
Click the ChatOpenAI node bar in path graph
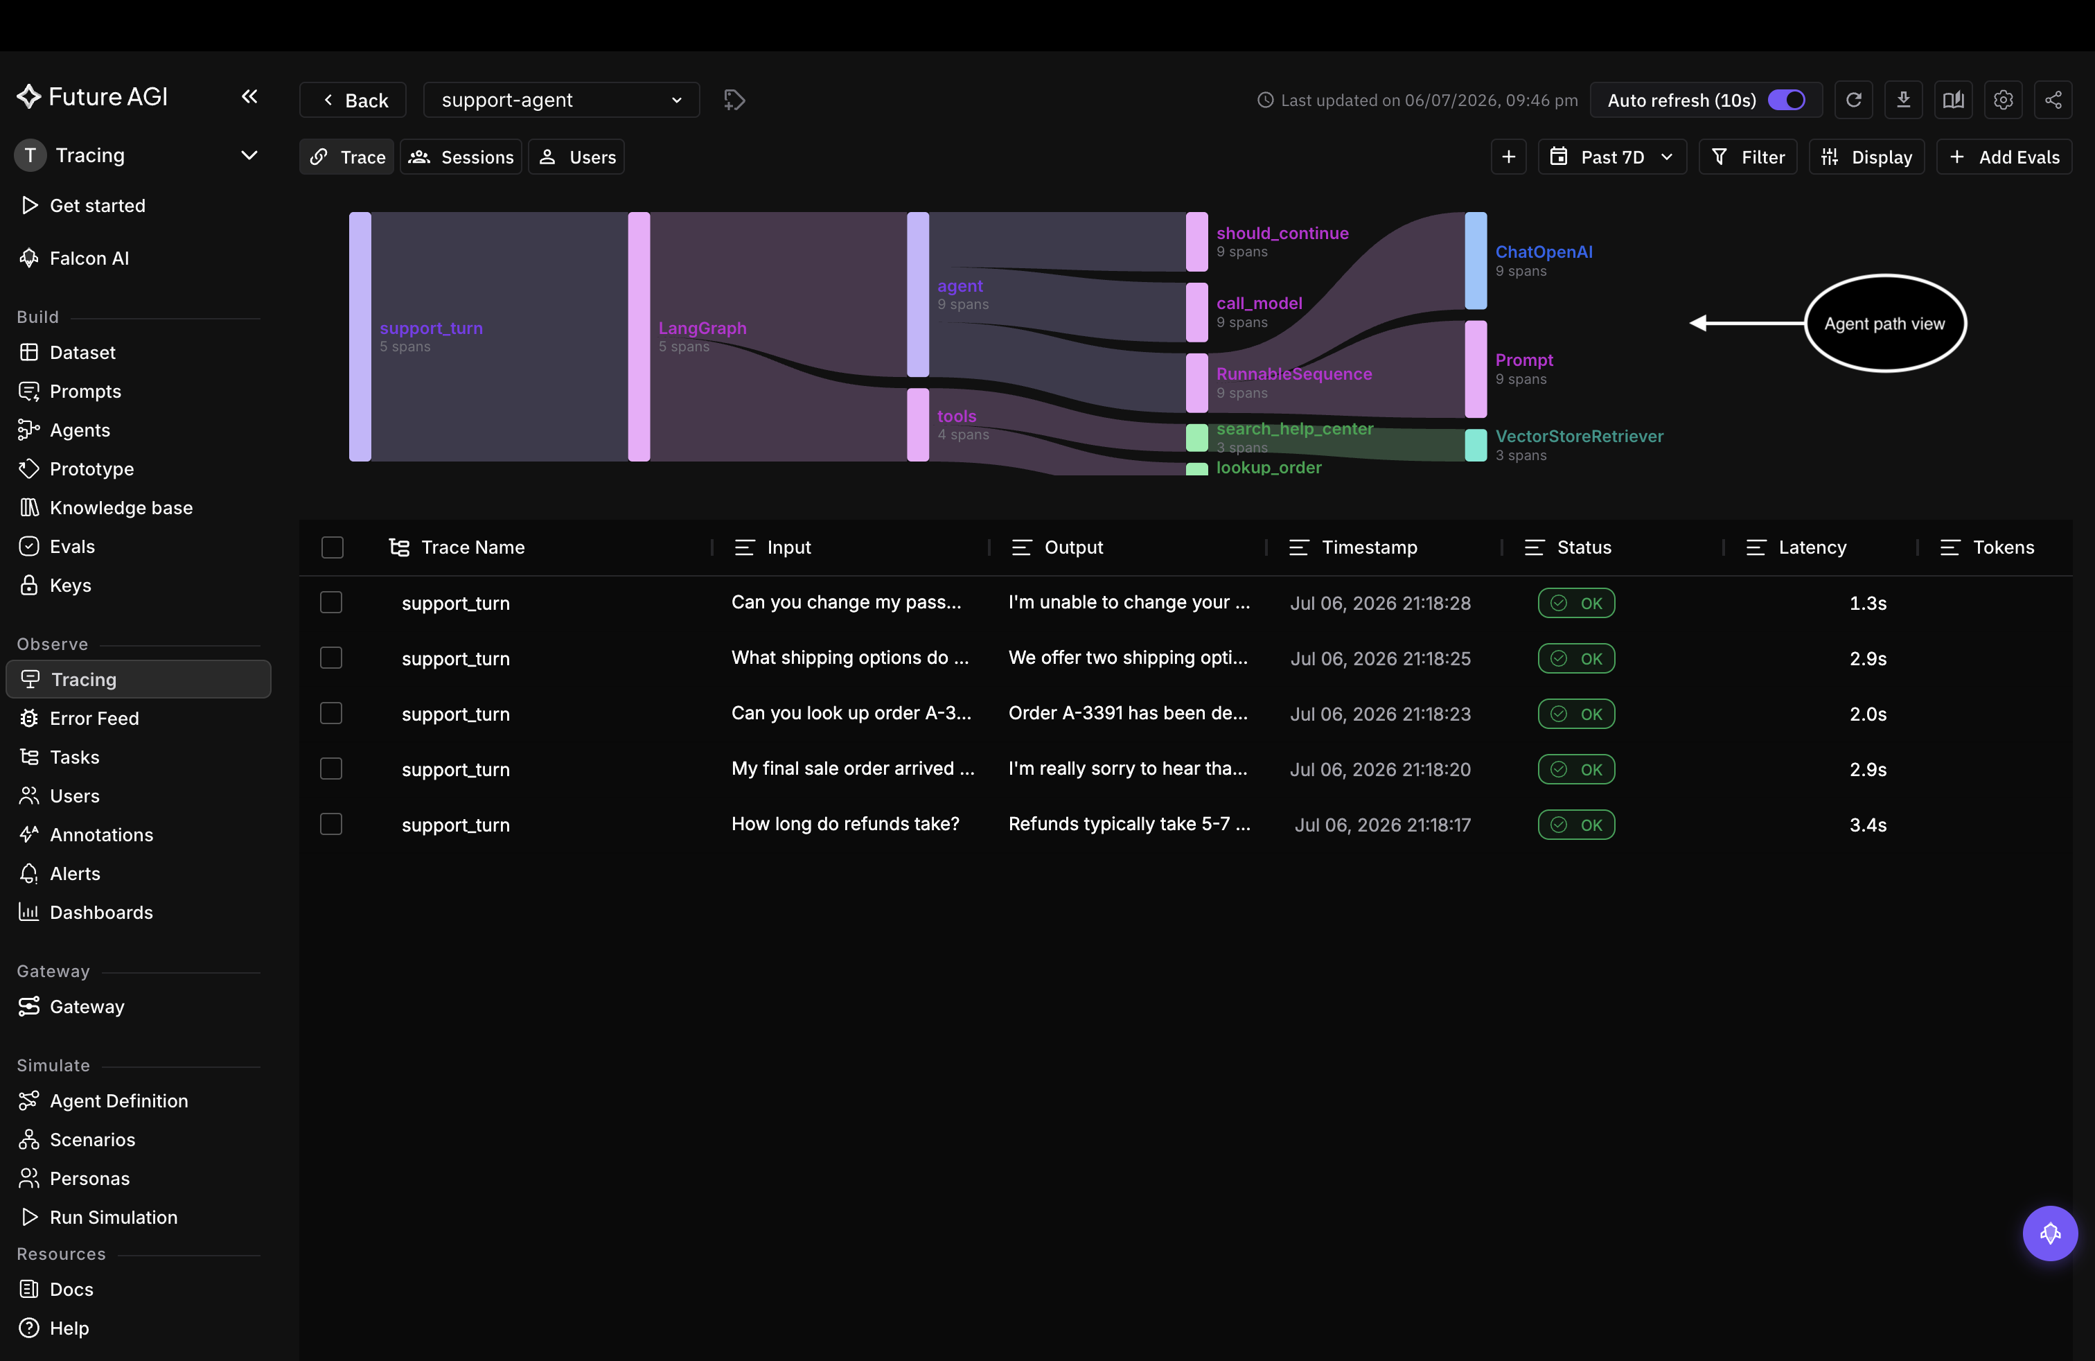tap(1476, 261)
